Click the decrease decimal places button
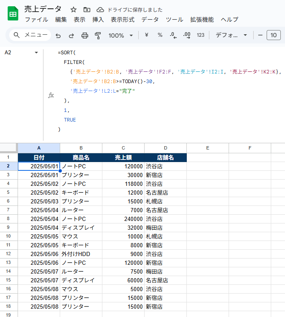The height and width of the screenshot is (317, 285). coord(173,35)
